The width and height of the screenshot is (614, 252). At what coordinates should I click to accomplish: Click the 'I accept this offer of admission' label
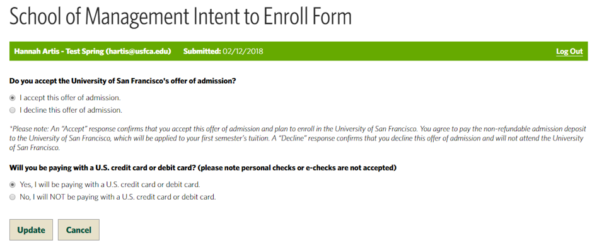70,98
